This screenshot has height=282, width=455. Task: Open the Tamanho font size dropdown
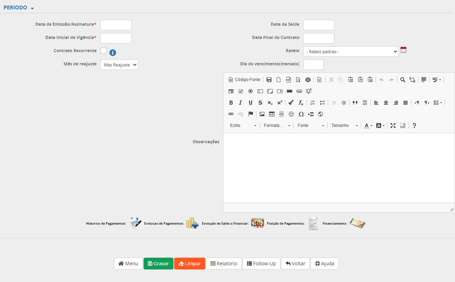click(x=344, y=126)
